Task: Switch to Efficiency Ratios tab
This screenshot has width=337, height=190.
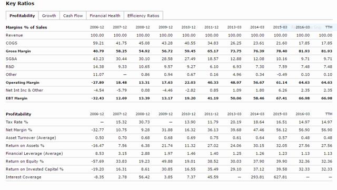Action: click(143, 16)
